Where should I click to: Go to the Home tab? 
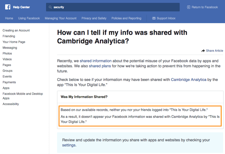(x=9, y=18)
